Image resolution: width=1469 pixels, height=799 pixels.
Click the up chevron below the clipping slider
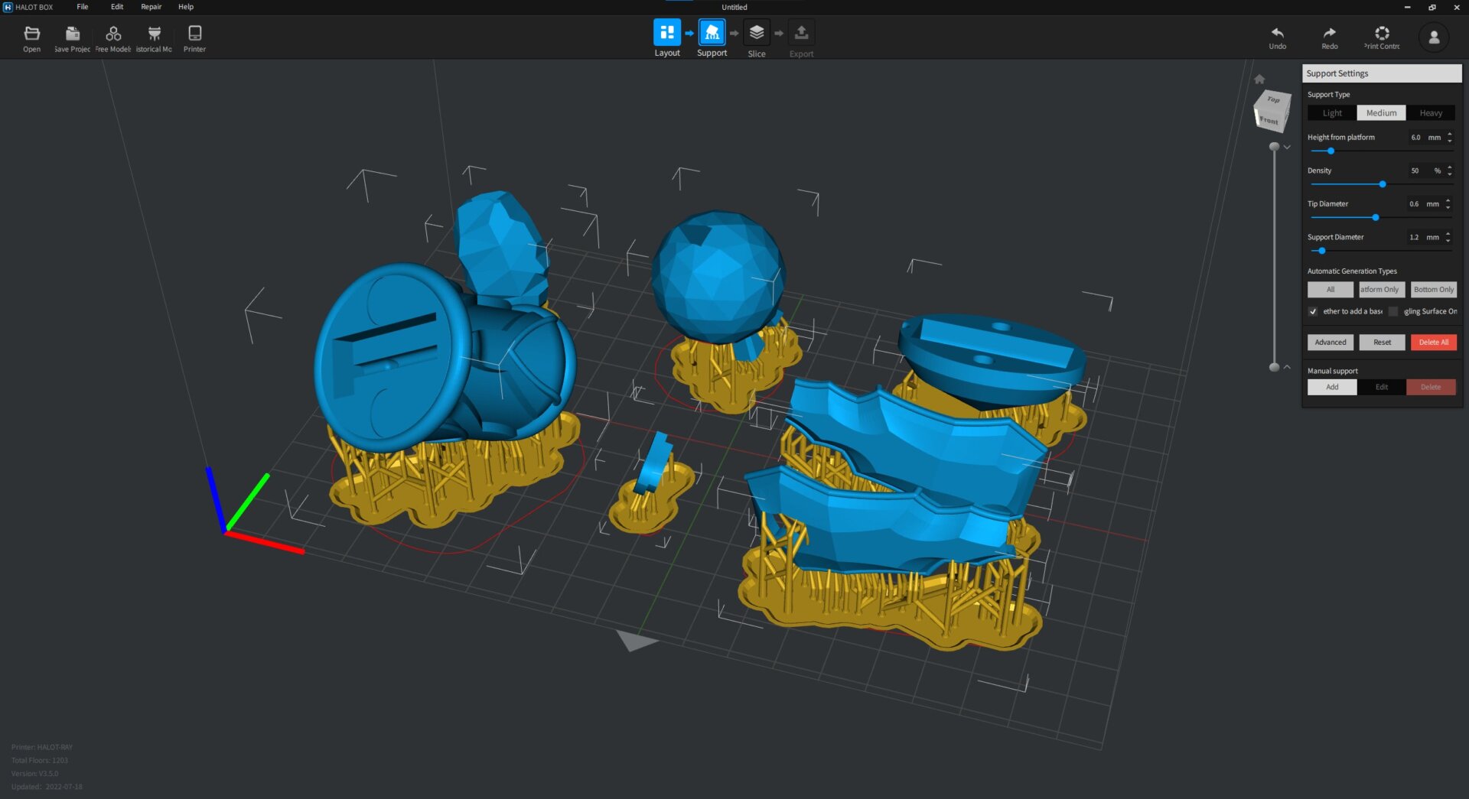[1287, 367]
